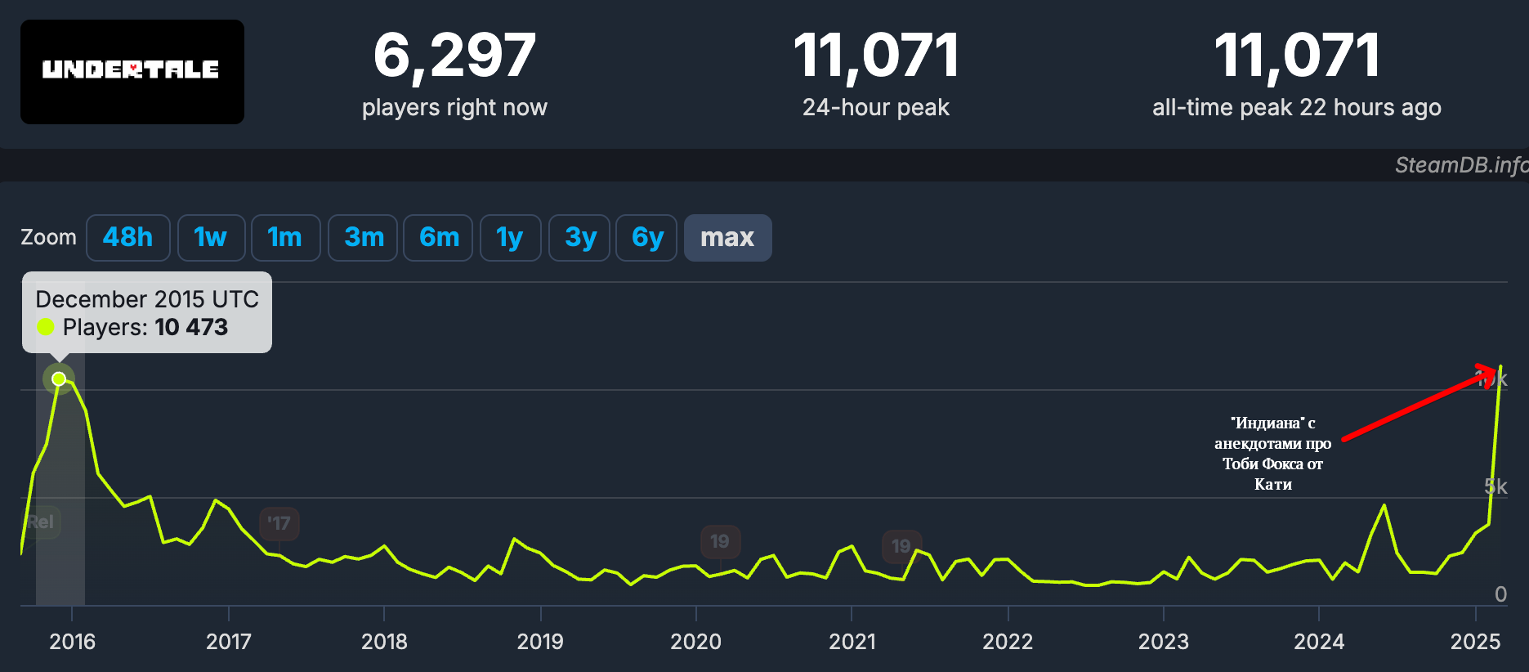Click the all-time peak 22 hours ago label
The image size is (1529, 672).
[x=1297, y=107]
